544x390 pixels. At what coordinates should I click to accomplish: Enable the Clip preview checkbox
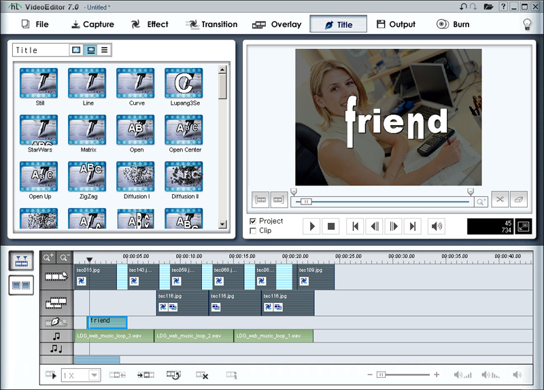pyautogui.click(x=254, y=231)
